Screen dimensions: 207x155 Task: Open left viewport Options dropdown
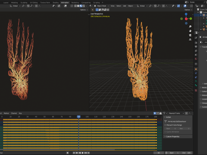pyautogui.click(x=84, y=10)
